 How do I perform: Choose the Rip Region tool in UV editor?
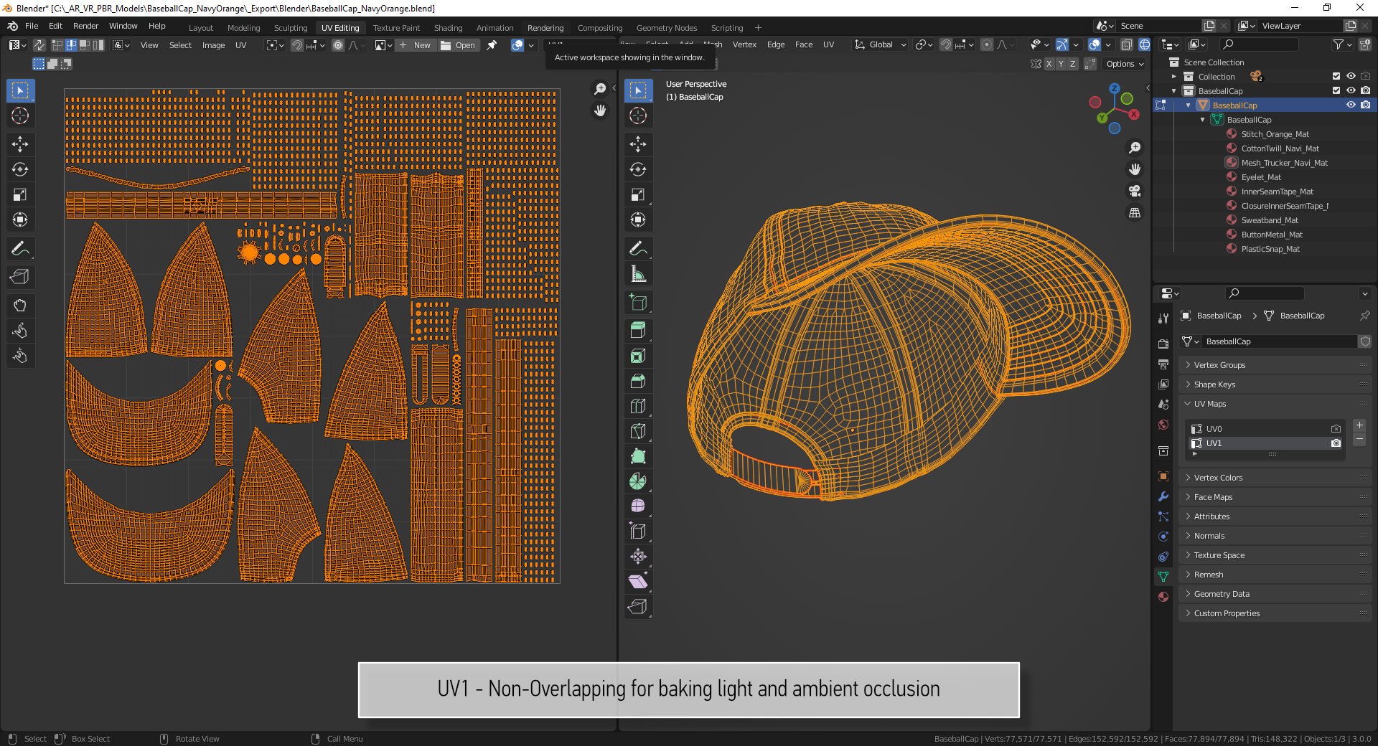[x=20, y=278]
